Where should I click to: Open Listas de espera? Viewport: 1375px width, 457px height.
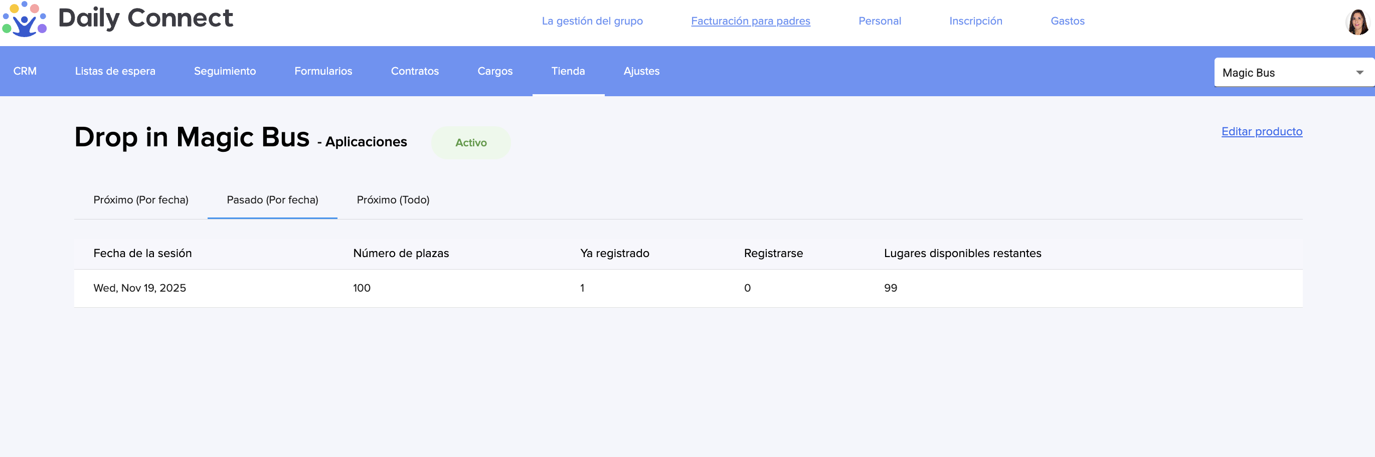pyautogui.click(x=115, y=71)
